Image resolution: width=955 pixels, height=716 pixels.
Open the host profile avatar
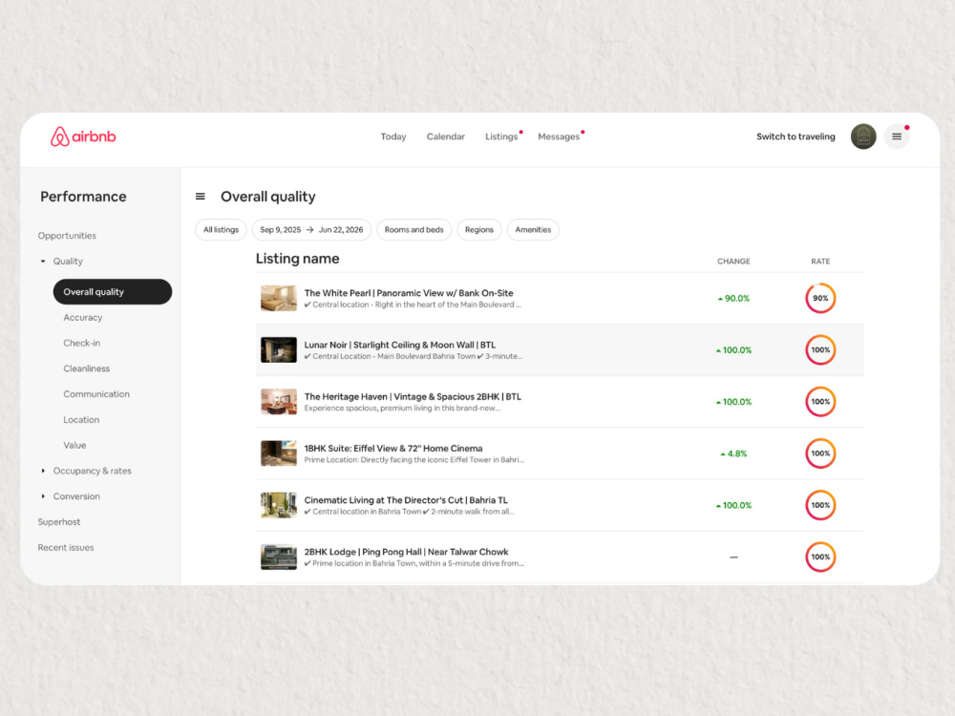(863, 137)
